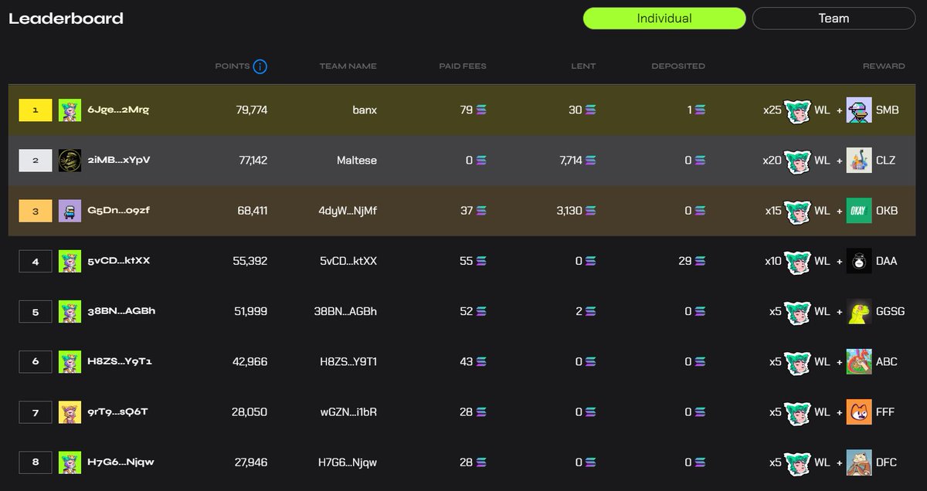Open the DAA reward icon on rank 4 row

tap(860, 261)
